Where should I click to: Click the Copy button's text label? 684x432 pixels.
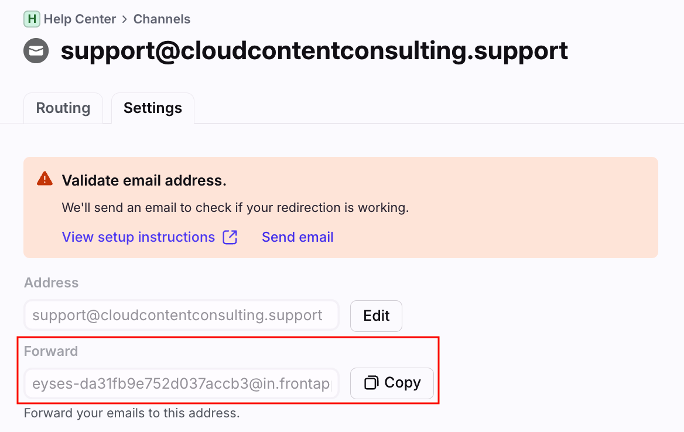(403, 383)
